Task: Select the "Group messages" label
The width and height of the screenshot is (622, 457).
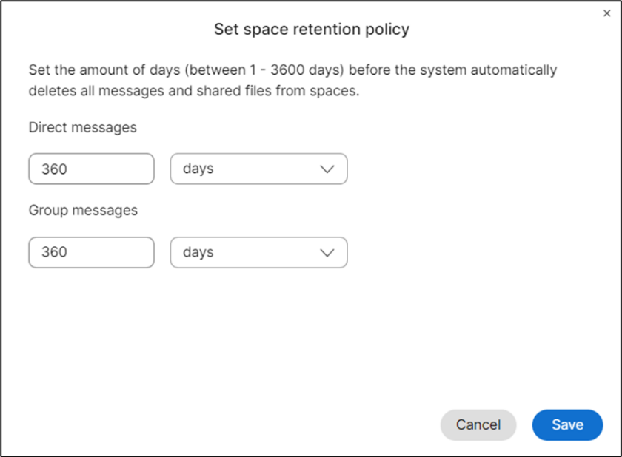Action: (83, 210)
